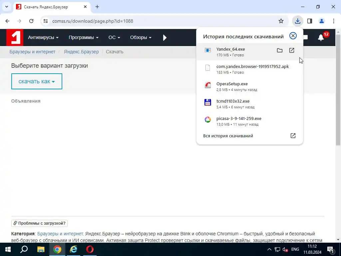Switch to Chrome in taskbar
This screenshot has height=256, width=341.
[57, 249]
